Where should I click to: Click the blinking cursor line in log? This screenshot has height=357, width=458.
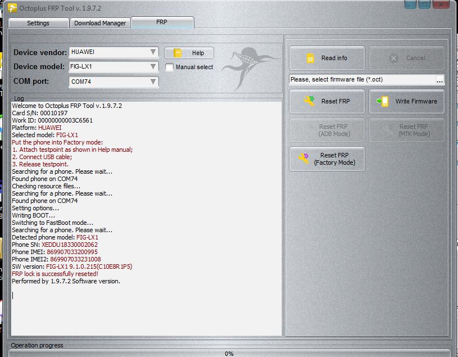(12, 295)
